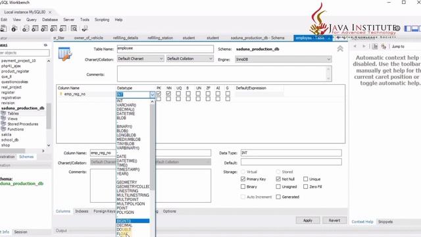
Task: Click the create stored procedure toolbar icon
Action: click(54, 28)
